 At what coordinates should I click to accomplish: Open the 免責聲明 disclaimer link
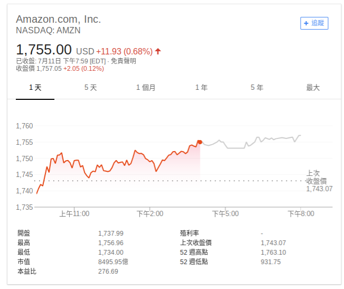point(123,61)
